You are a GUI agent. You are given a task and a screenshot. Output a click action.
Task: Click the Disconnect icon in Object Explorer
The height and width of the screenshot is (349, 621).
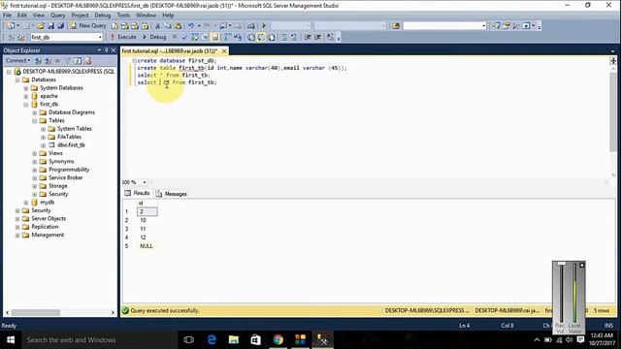coord(48,60)
